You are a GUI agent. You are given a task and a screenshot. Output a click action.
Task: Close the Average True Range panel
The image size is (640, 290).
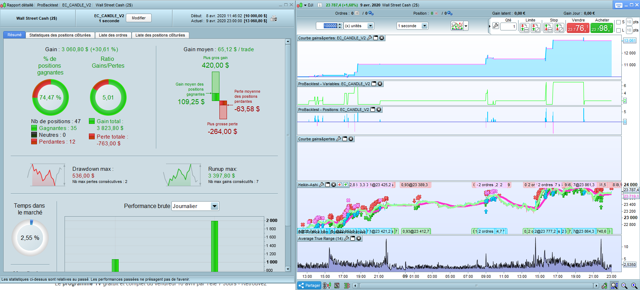pyautogui.click(x=359, y=238)
